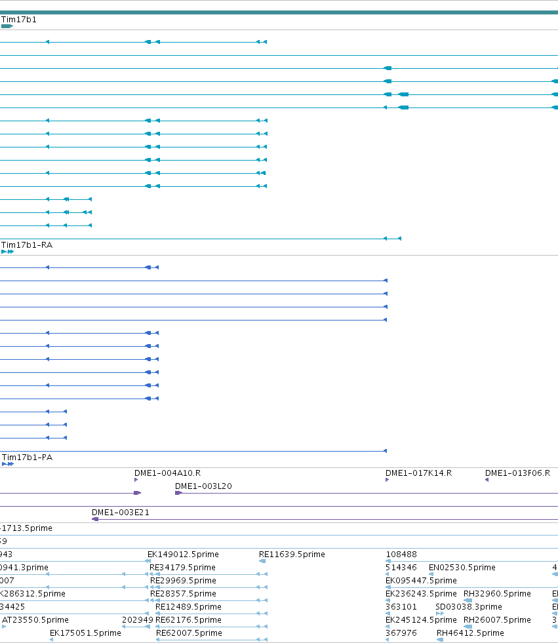Click the 108488 feature label

[401, 555]
